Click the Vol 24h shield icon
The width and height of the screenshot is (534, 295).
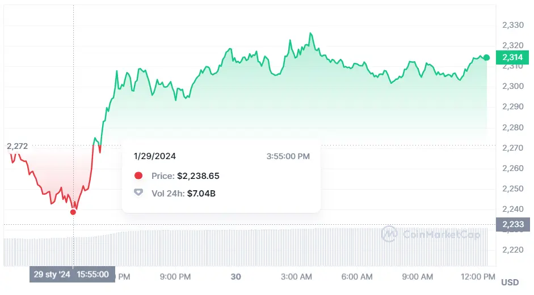coord(138,193)
